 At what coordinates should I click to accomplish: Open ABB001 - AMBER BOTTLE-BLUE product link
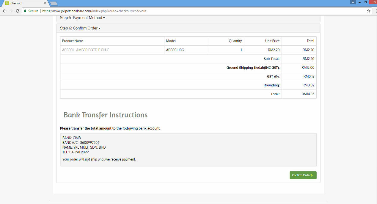86,50
